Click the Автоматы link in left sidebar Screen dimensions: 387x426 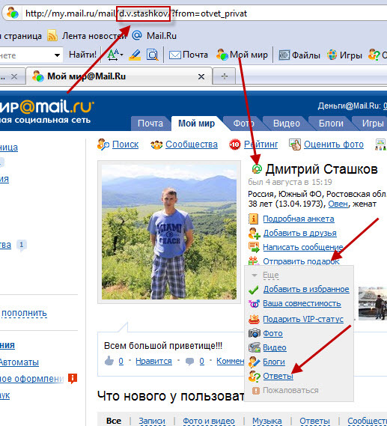[19, 362]
